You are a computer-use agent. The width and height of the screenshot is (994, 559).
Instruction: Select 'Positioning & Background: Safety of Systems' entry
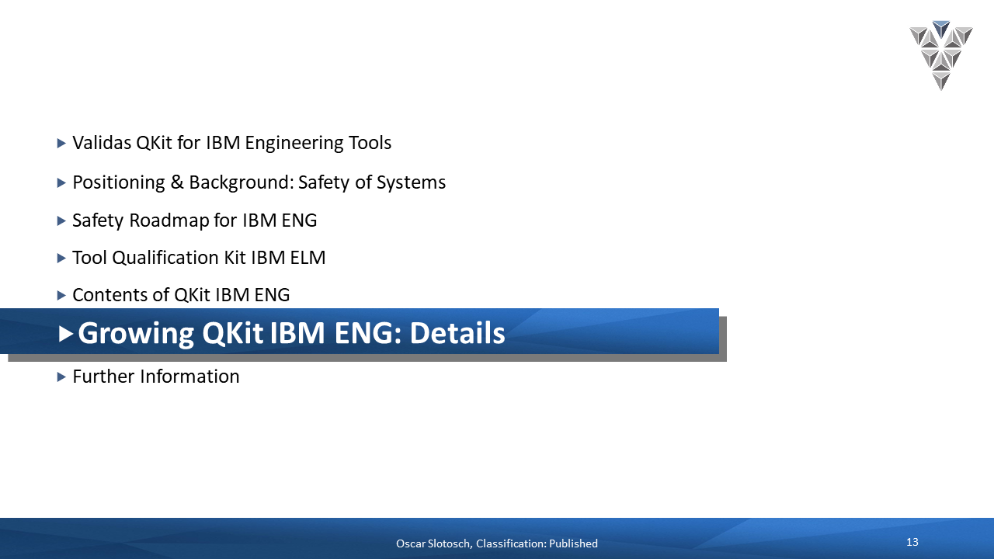click(259, 182)
